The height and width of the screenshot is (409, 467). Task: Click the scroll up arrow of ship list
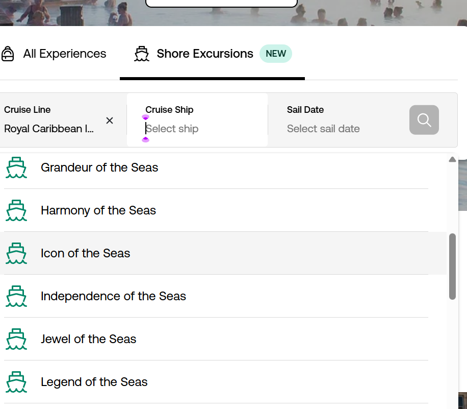coord(452,160)
